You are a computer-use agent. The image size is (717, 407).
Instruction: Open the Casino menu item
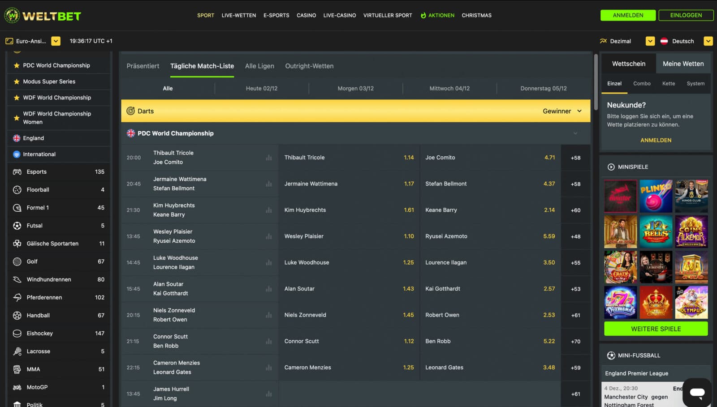306,15
